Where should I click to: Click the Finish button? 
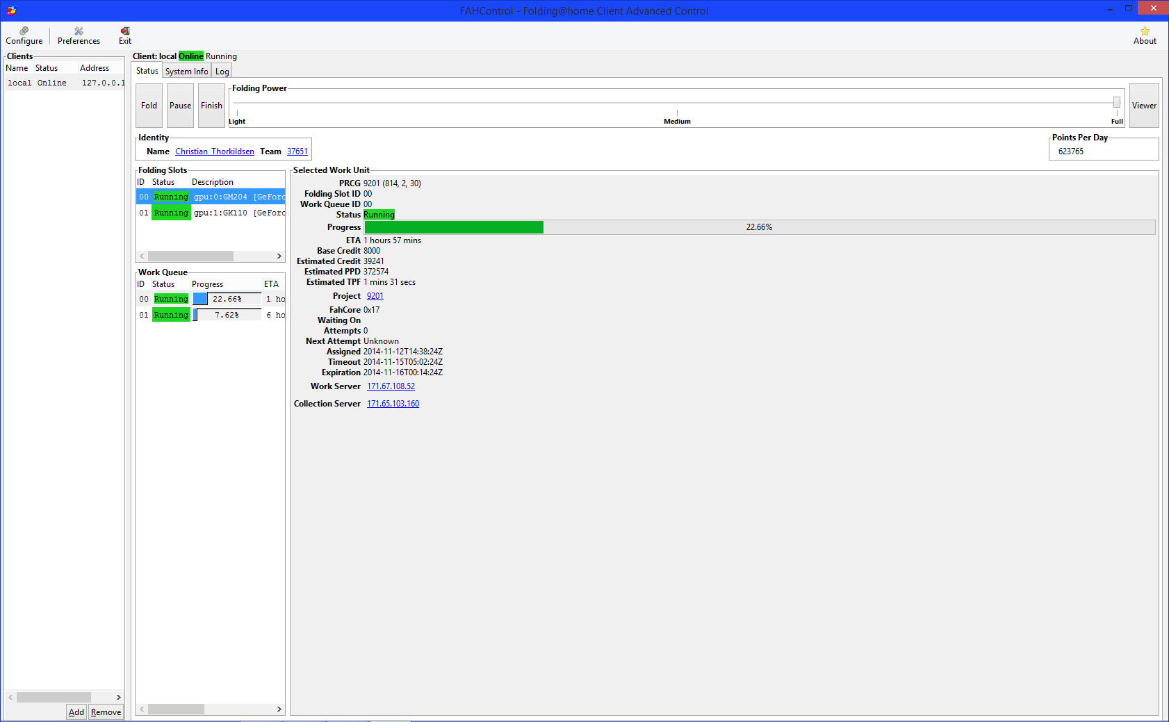(211, 106)
